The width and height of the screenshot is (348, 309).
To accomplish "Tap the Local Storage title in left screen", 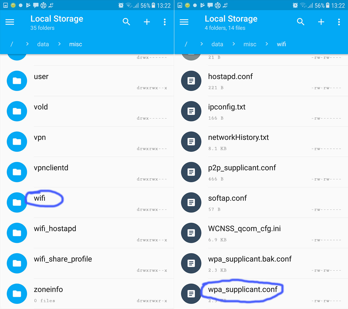I will coord(57,19).
